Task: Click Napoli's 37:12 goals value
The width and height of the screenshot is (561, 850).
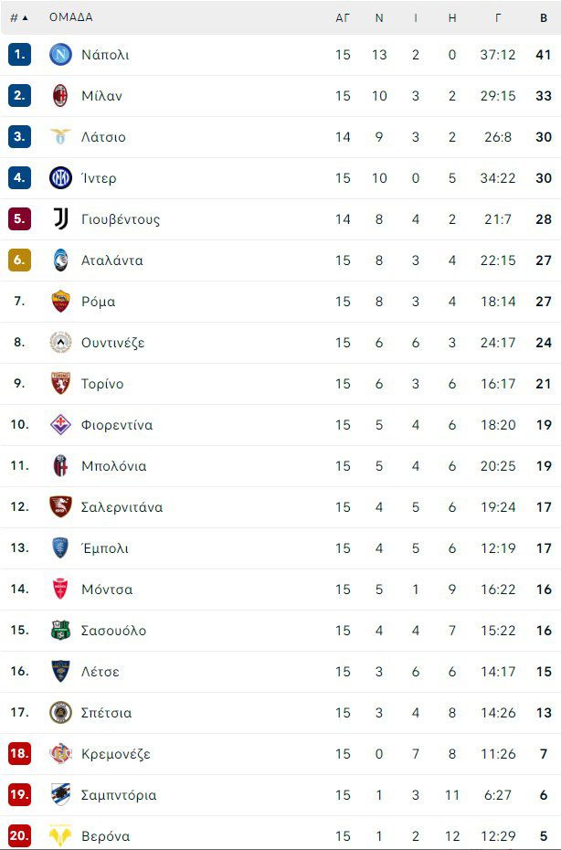Action: 498,55
